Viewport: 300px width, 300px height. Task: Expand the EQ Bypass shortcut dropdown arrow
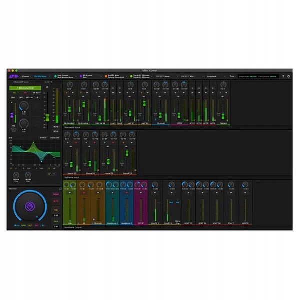coord(101,76)
